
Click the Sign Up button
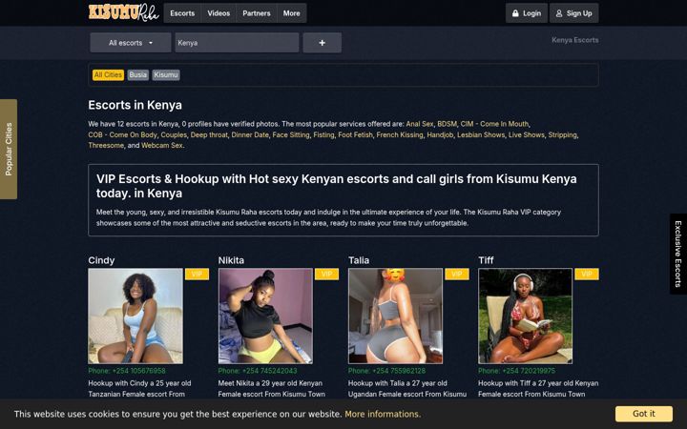click(574, 13)
